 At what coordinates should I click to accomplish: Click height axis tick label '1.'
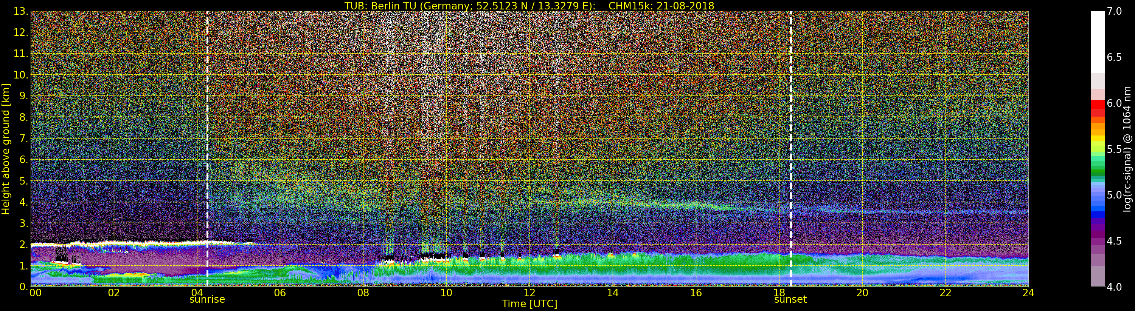pyautogui.click(x=24, y=266)
